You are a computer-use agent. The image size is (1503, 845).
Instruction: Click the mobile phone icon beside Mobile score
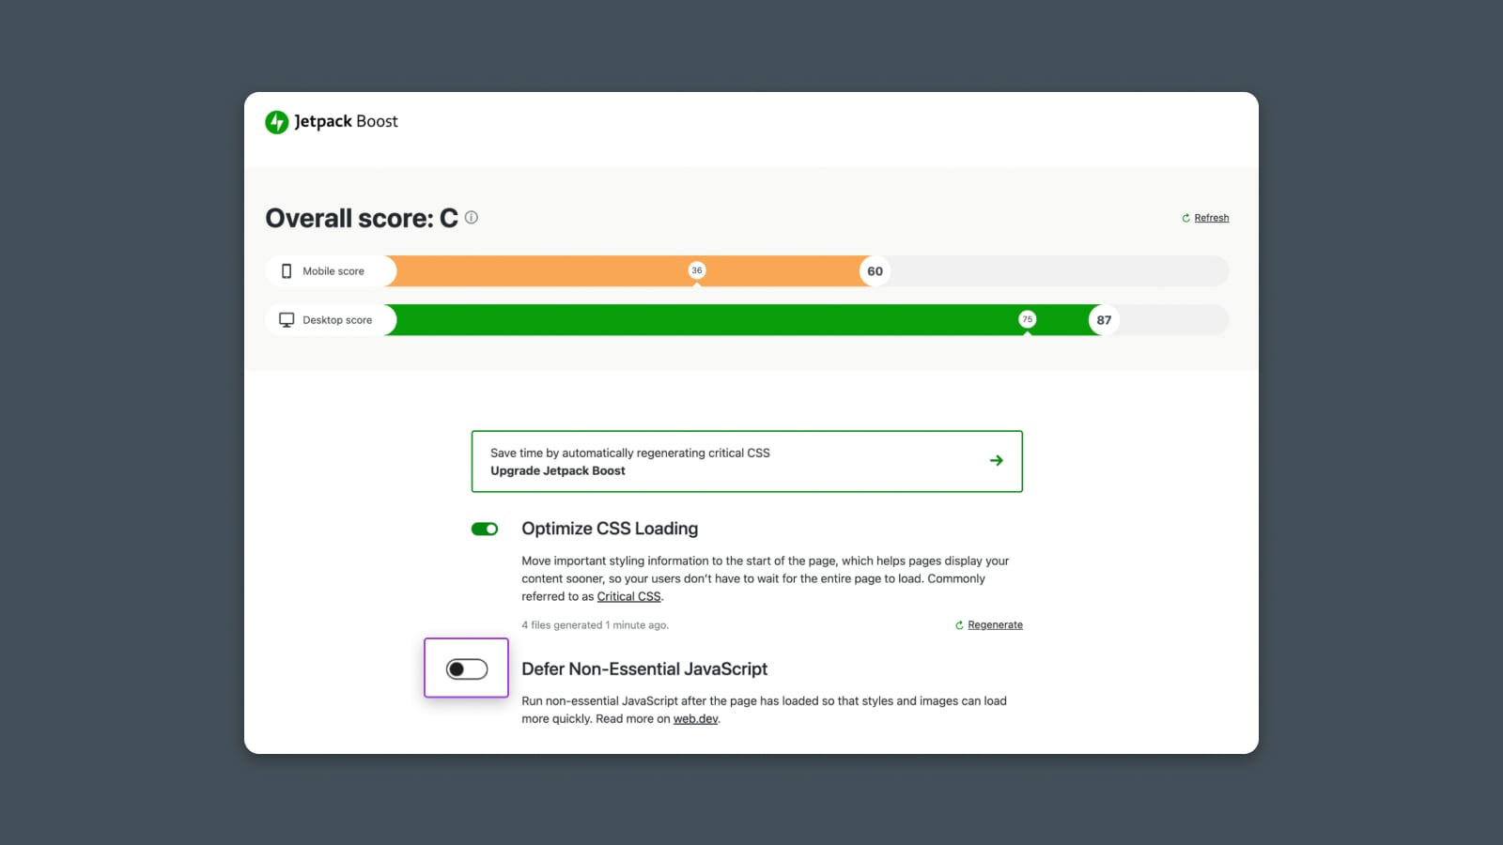(x=287, y=271)
